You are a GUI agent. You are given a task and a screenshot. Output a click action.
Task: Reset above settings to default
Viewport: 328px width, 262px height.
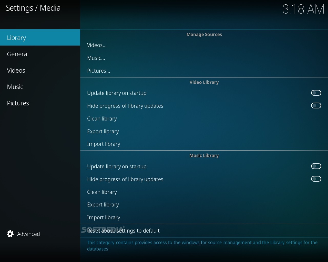pos(204,231)
